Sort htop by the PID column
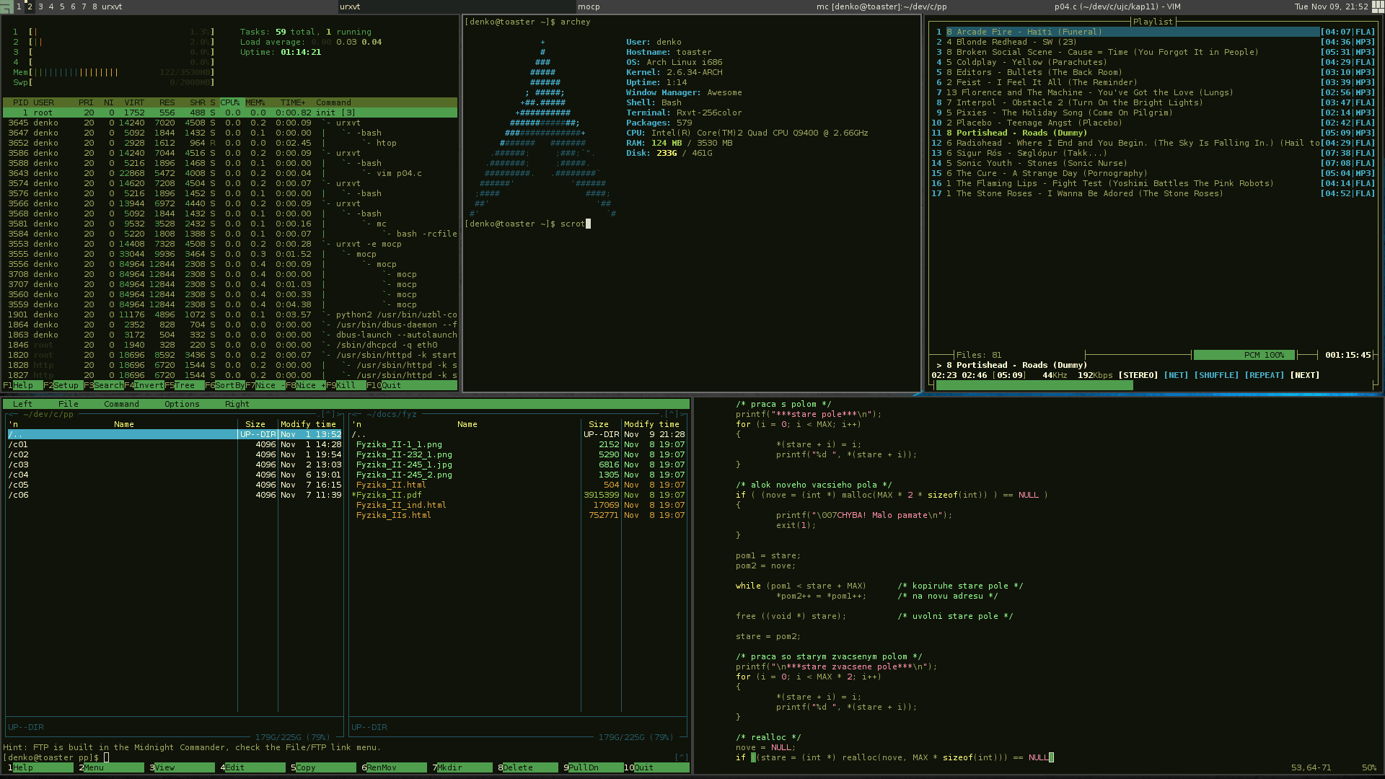 20,102
